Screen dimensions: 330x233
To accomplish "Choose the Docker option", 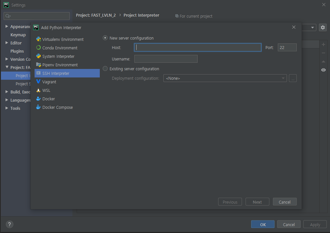I will click(x=67, y=99).
